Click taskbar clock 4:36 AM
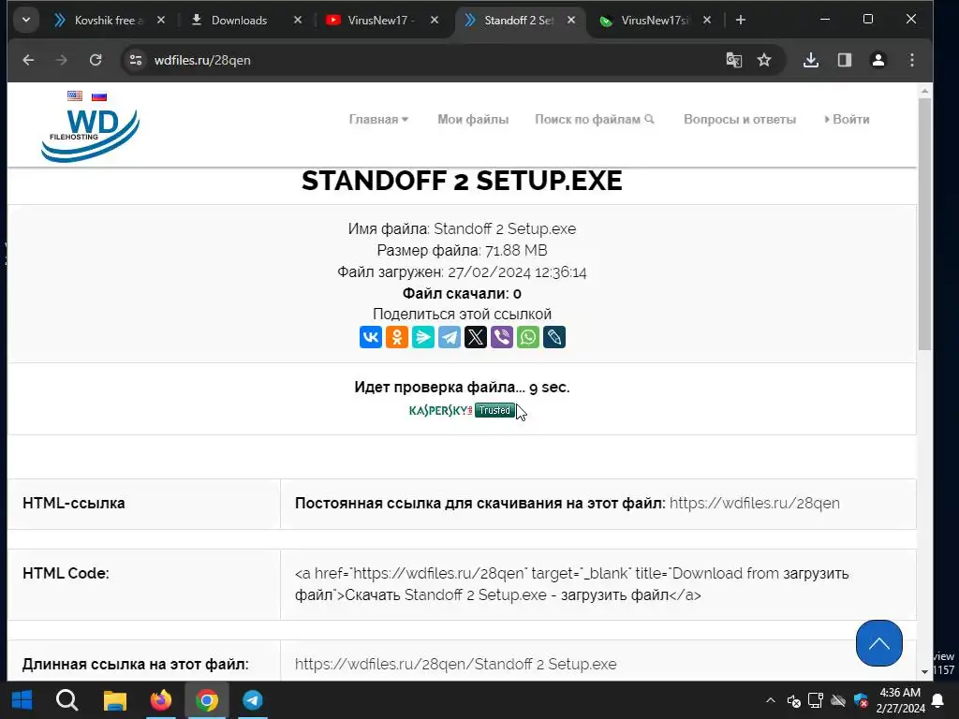Viewport: 959px width, 719px height. point(900,693)
